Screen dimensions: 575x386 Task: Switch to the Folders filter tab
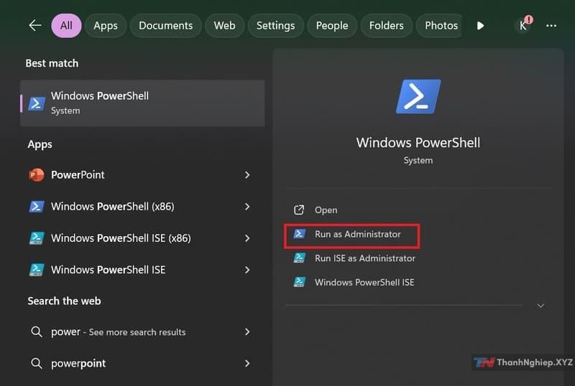click(386, 26)
